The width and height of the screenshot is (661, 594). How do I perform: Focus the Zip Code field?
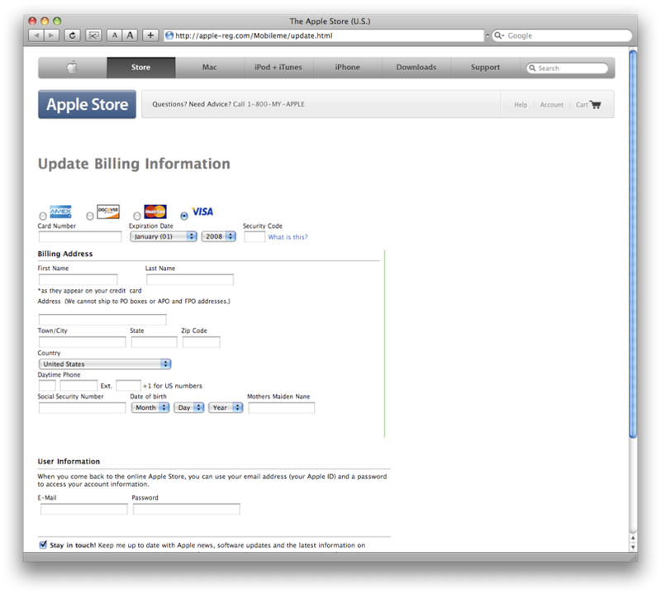coord(201,342)
